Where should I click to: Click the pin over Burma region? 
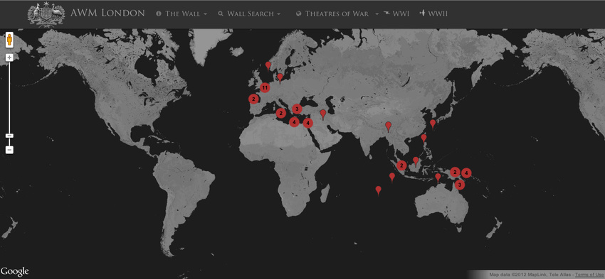pos(389,126)
